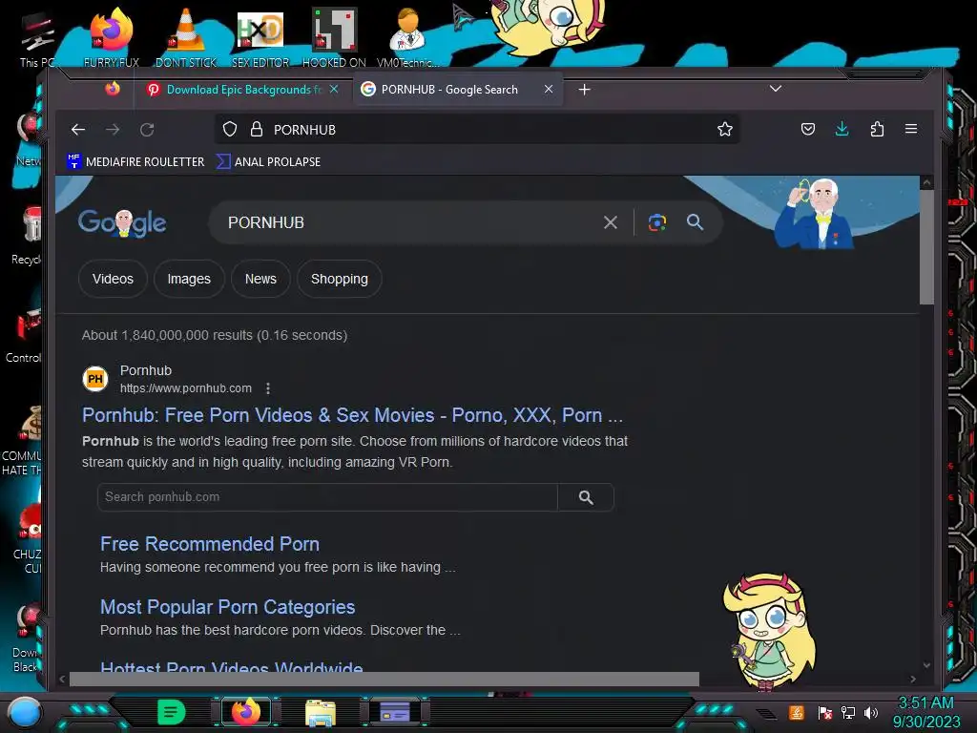Select the Google Search browser tab
This screenshot has height=733, width=977.
pyautogui.click(x=458, y=90)
